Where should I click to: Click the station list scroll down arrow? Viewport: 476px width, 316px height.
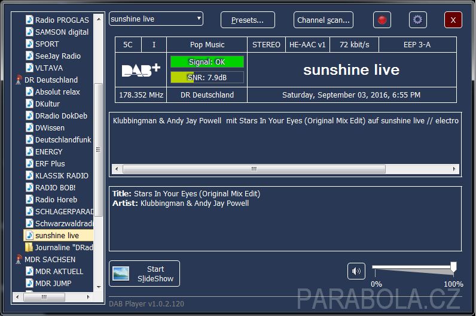99,287
